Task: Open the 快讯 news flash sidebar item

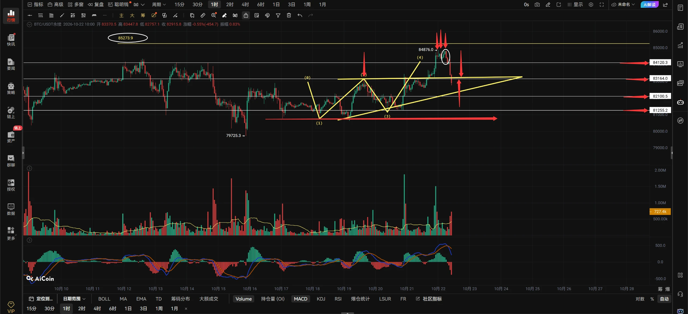Action: [11, 40]
